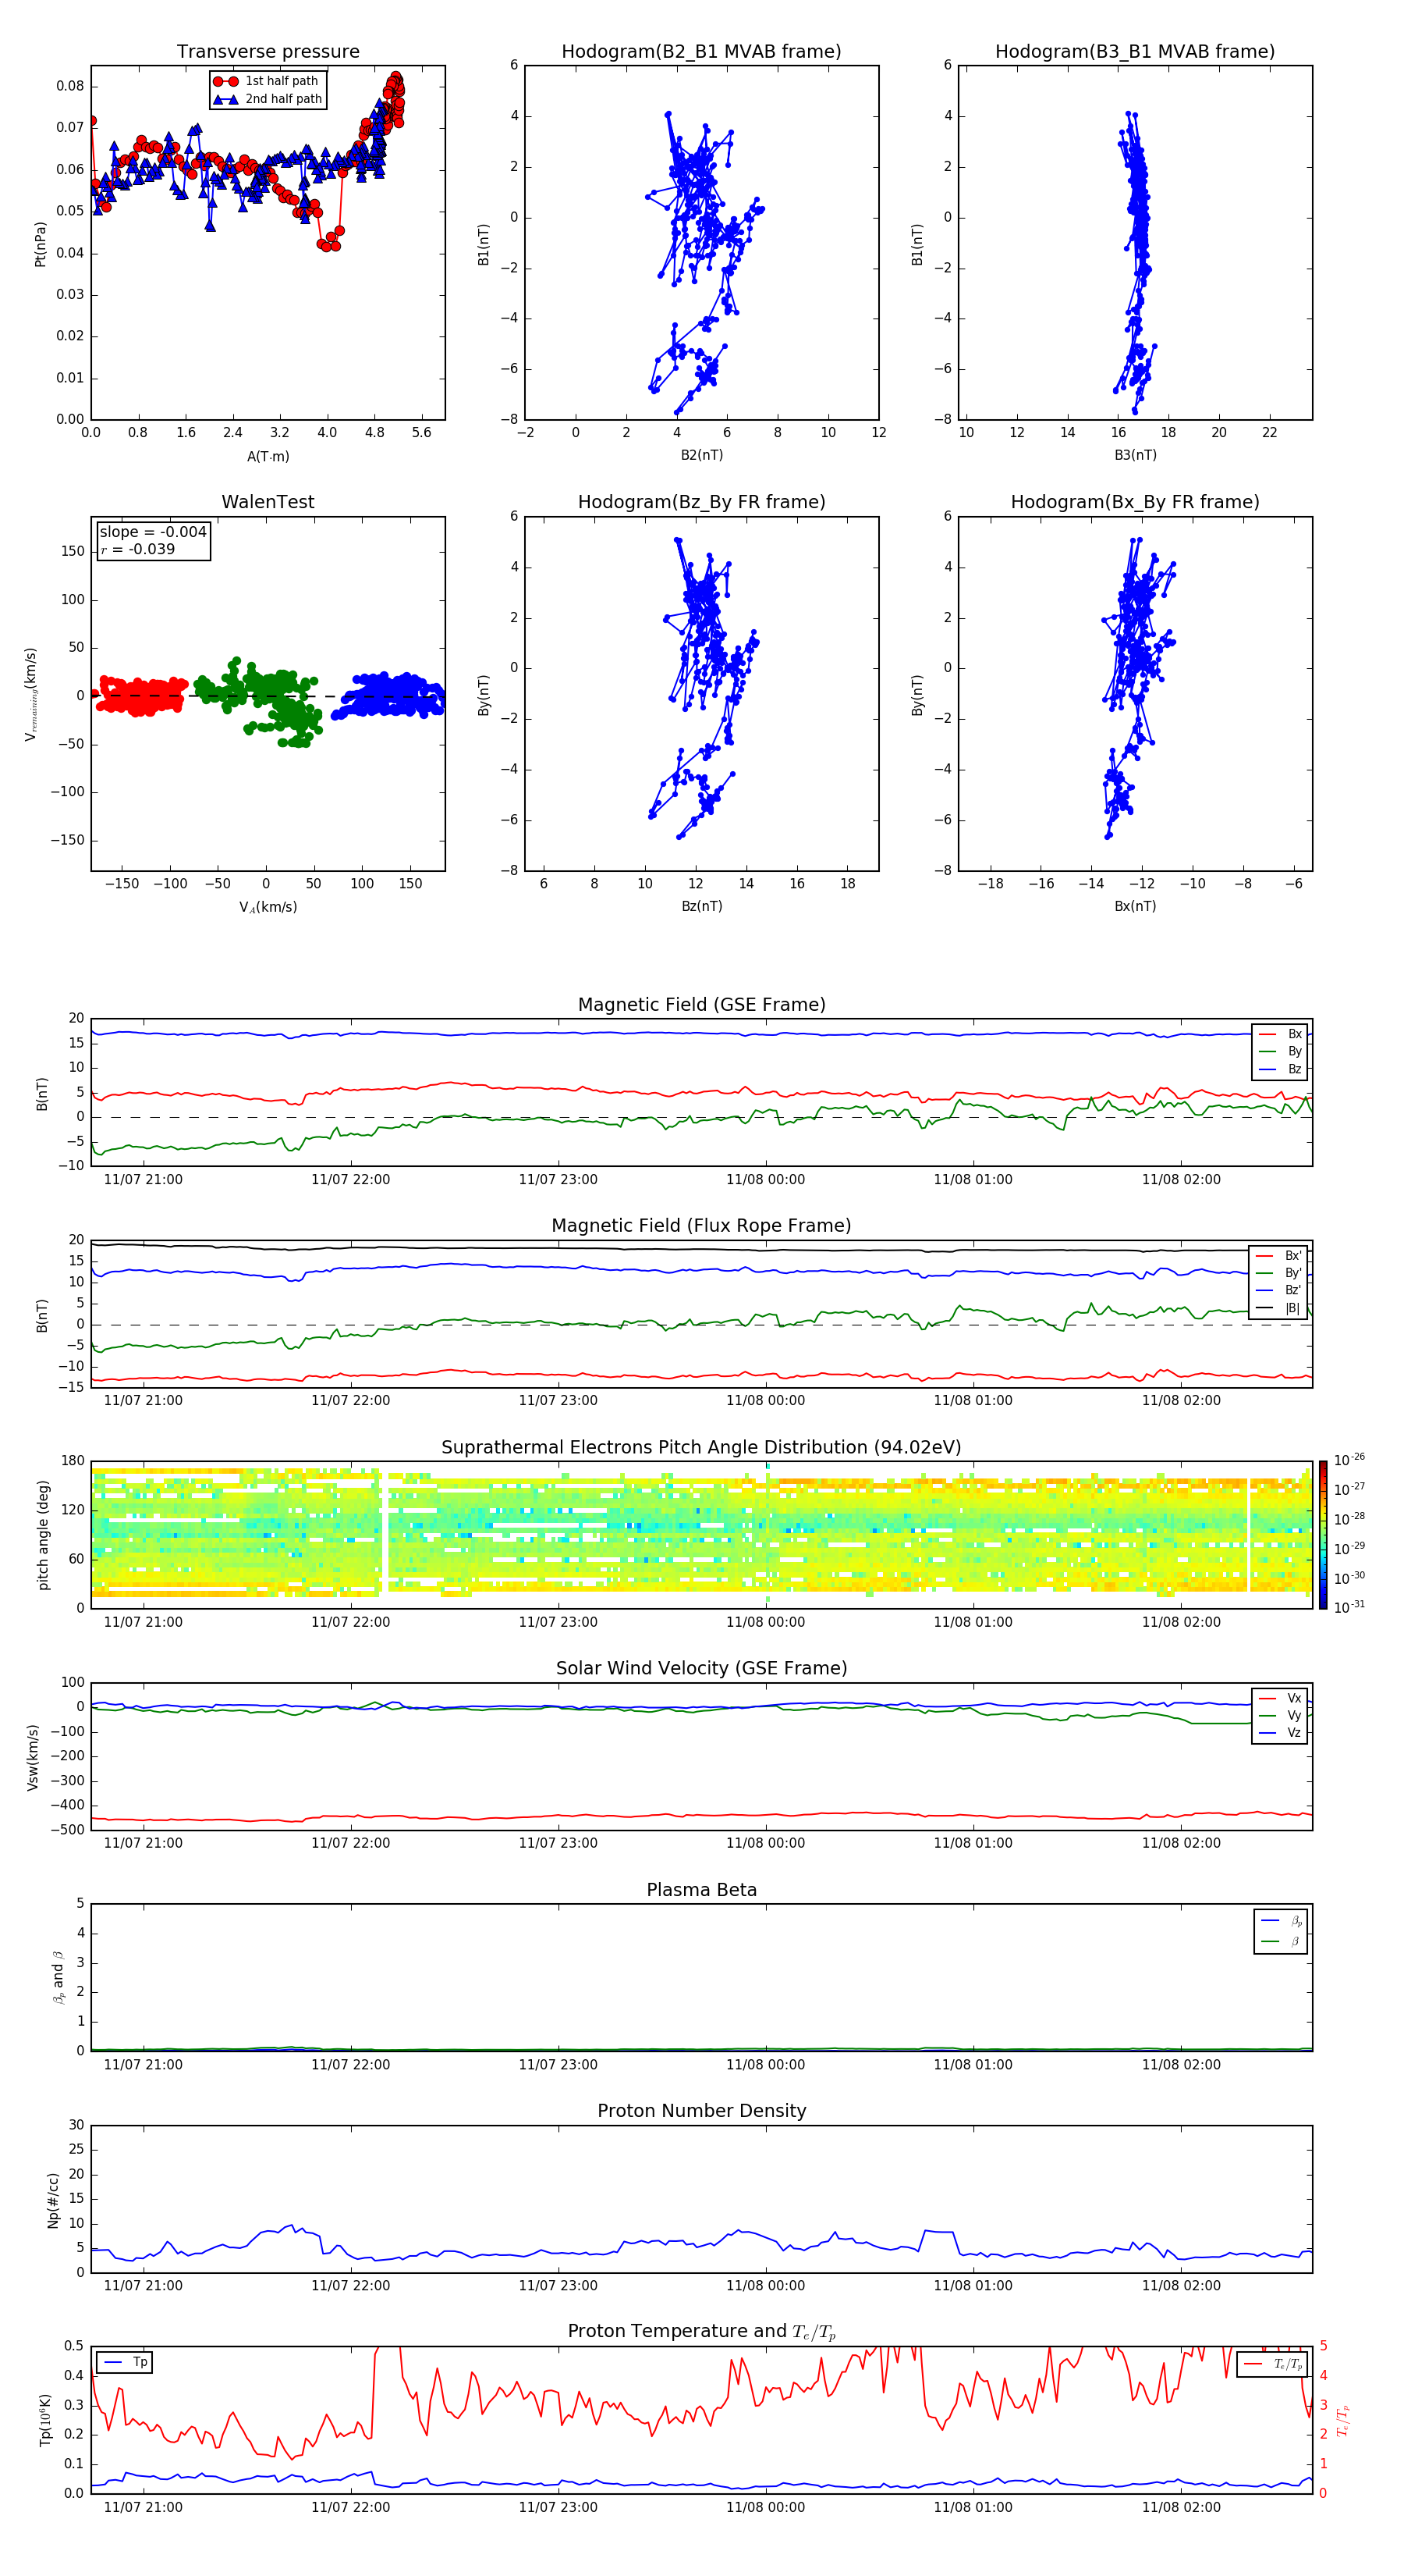Click the pitch angle colorbar gradient
Image resolution: width=1404 pixels, height=2576 pixels.
1322,1535
